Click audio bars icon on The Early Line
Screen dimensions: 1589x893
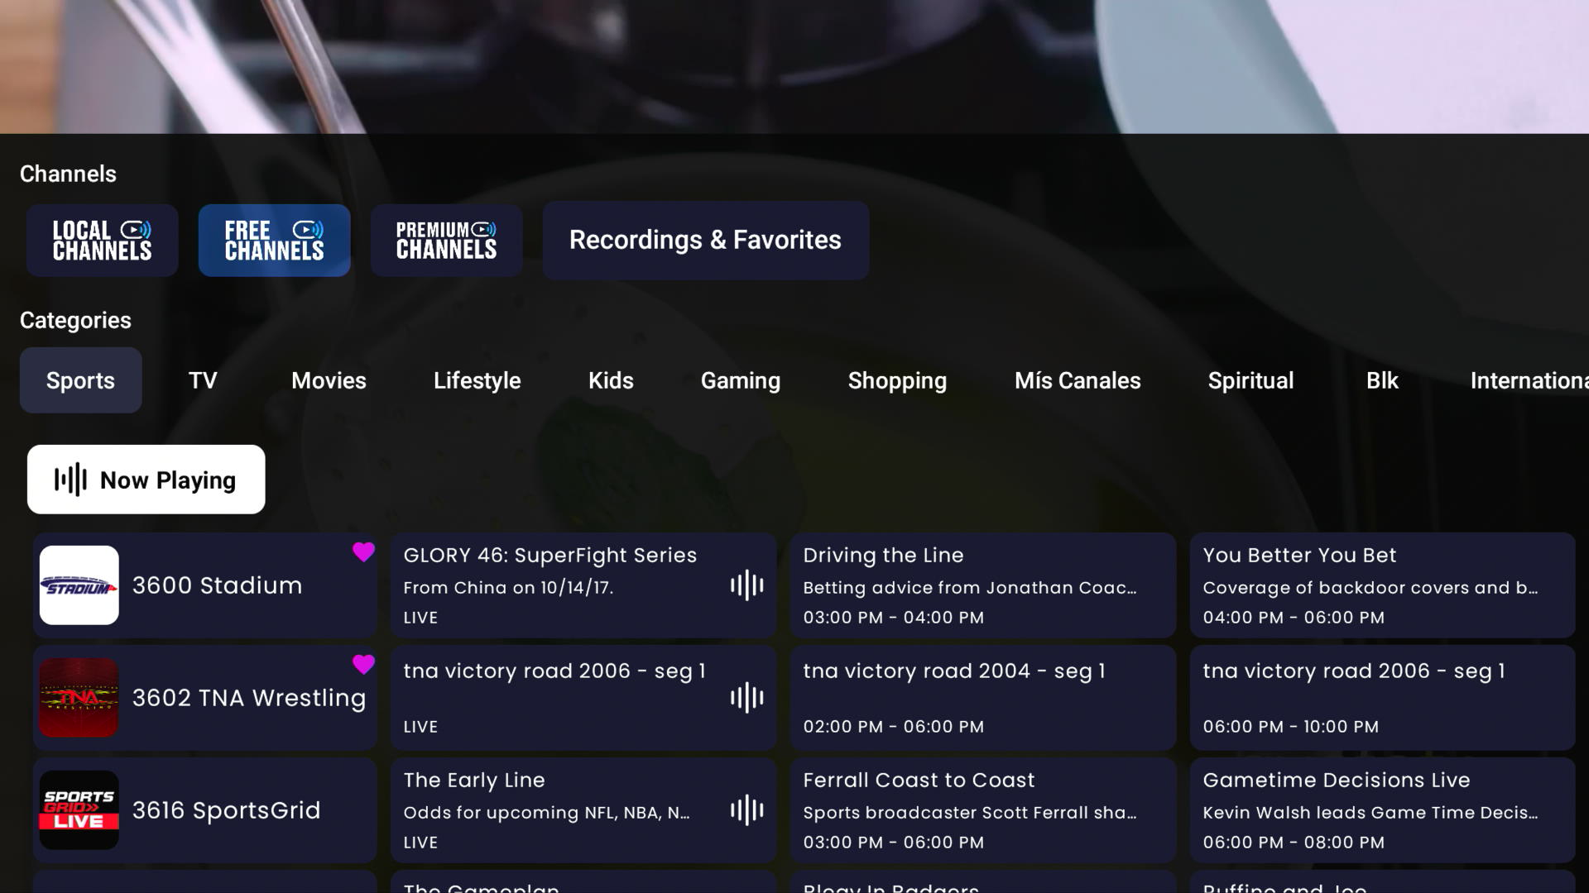pyautogui.click(x=746, y=810)
